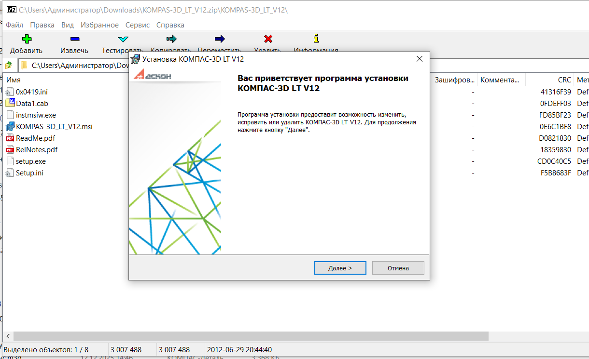This screenshot has width=589, height=359.
Task: Open the Файл menu
Action: (x=14, y=25)
